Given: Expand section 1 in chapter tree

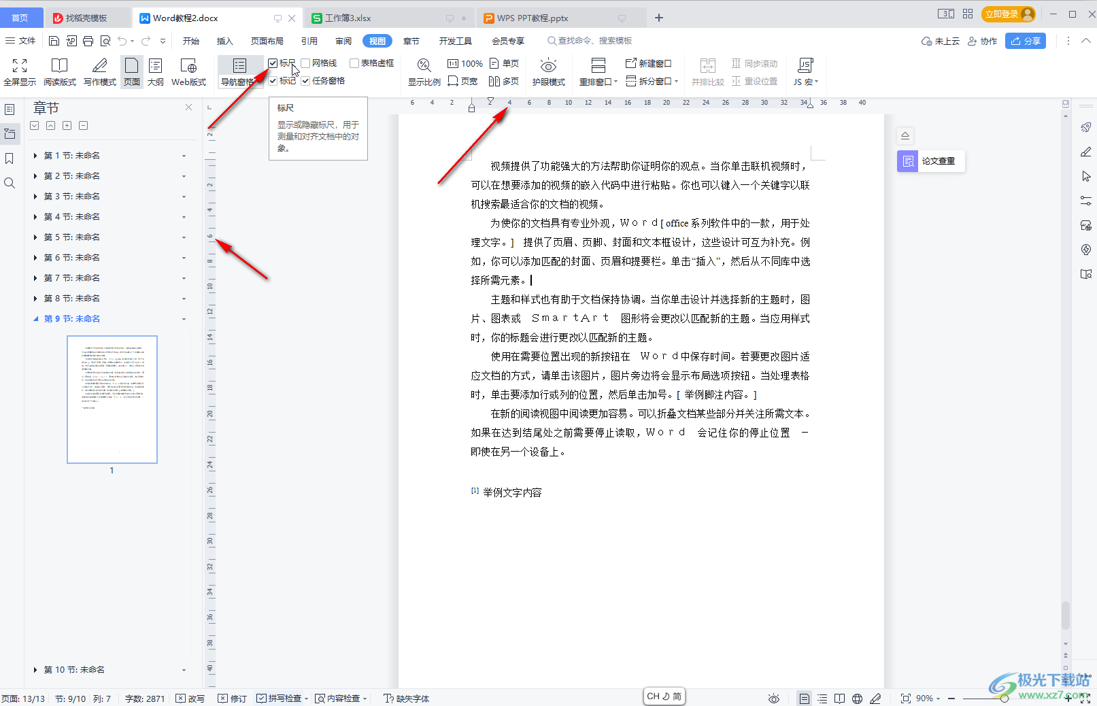Looking at the screenshot, I should (x=35, y=156).
